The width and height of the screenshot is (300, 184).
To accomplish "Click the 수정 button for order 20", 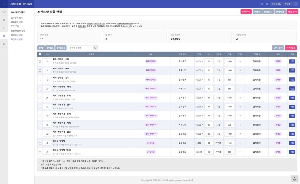I will tap(292, 88).
